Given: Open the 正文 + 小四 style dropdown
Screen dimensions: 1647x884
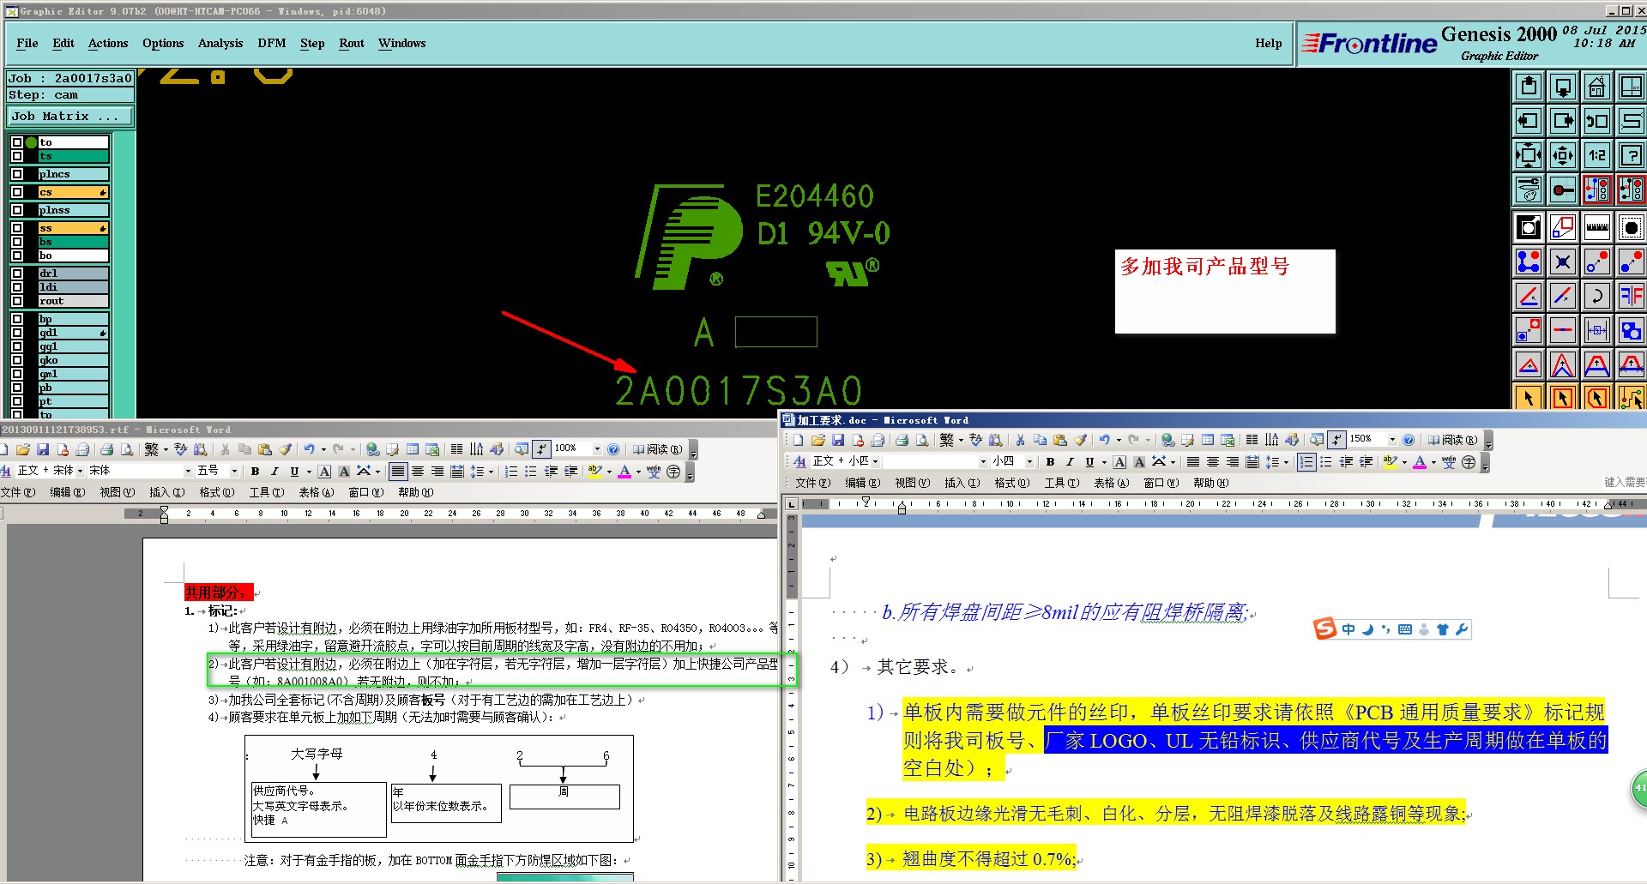Looking at the screenshot, I should (876, 462).
